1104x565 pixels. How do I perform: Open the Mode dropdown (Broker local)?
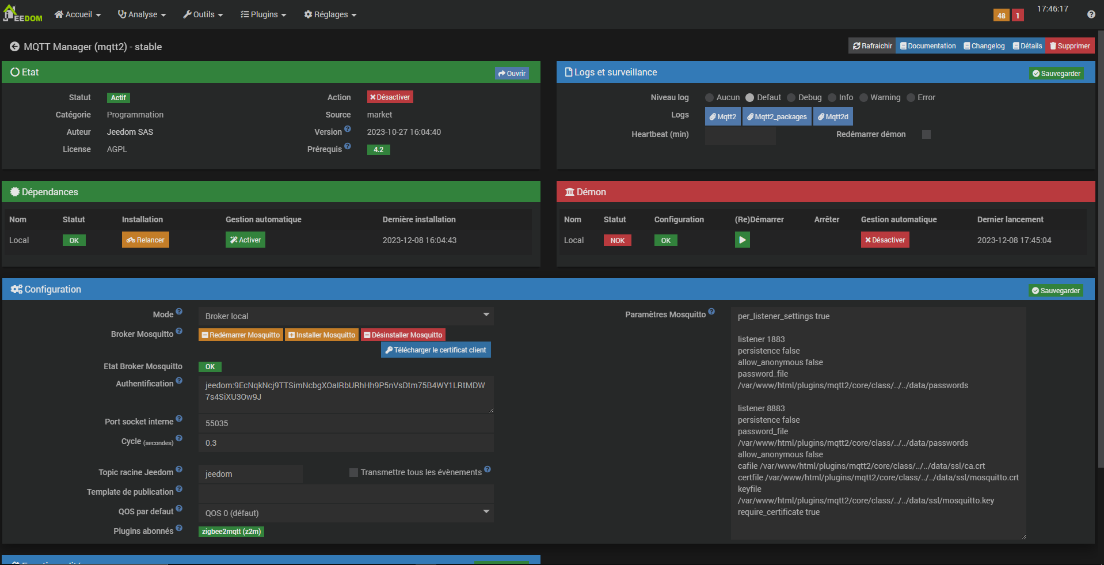(346, 316)
